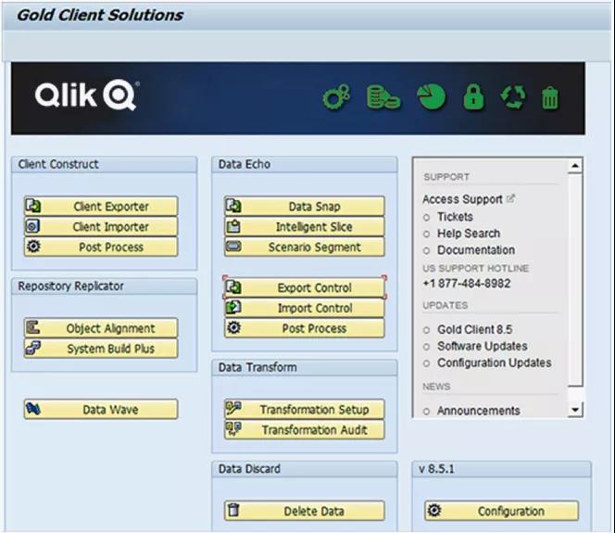Open the Configuration Updates link
Screen dimensions: 615x533
pyautogui.click(x=495, y=362)
